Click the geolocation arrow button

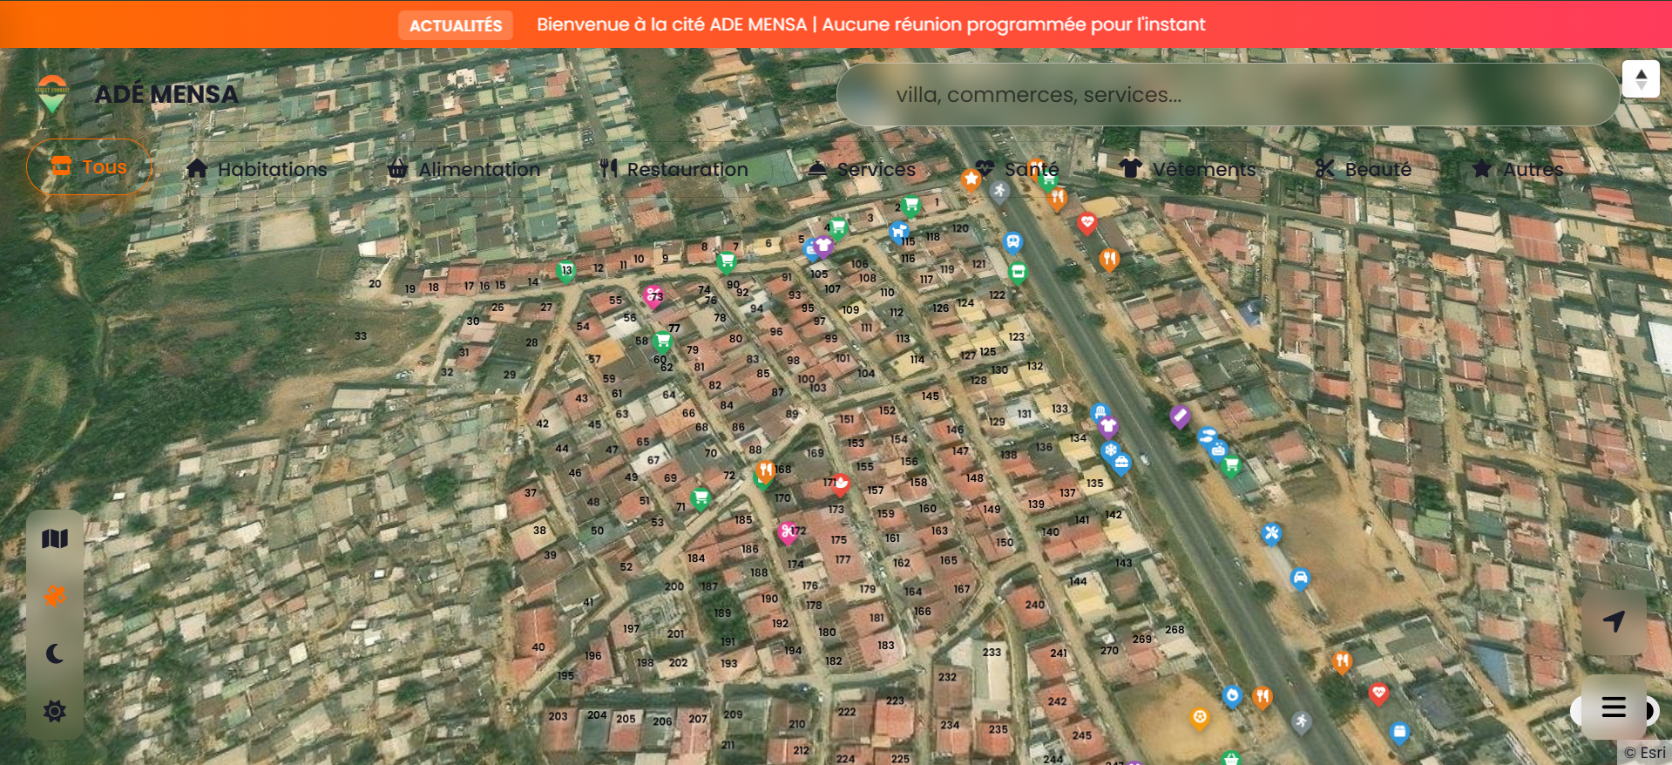pyautogui.click(x=1614, y=621)
